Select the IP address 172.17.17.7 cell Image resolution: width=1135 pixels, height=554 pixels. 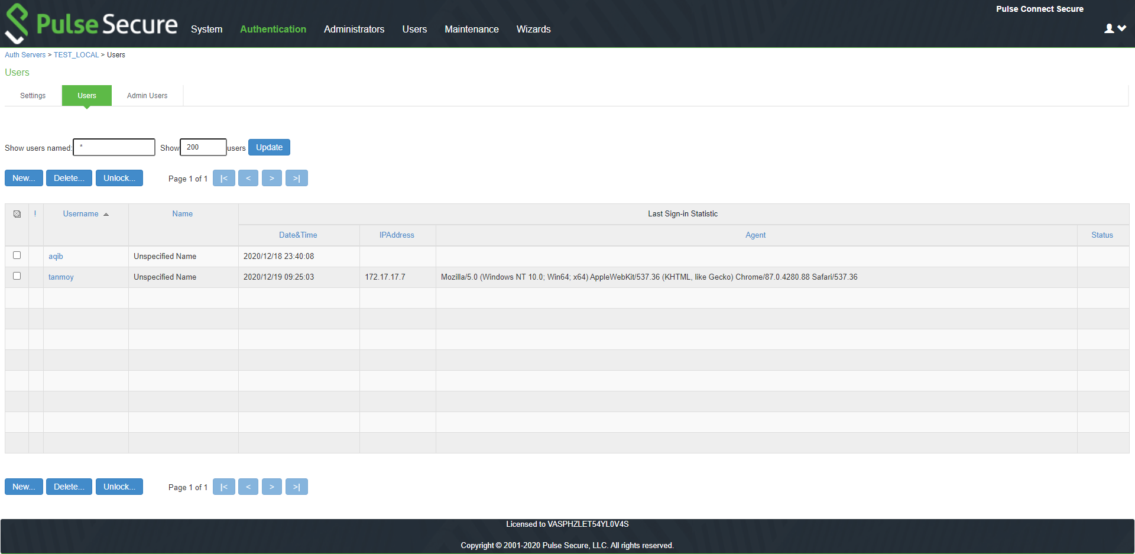(398, 277)
